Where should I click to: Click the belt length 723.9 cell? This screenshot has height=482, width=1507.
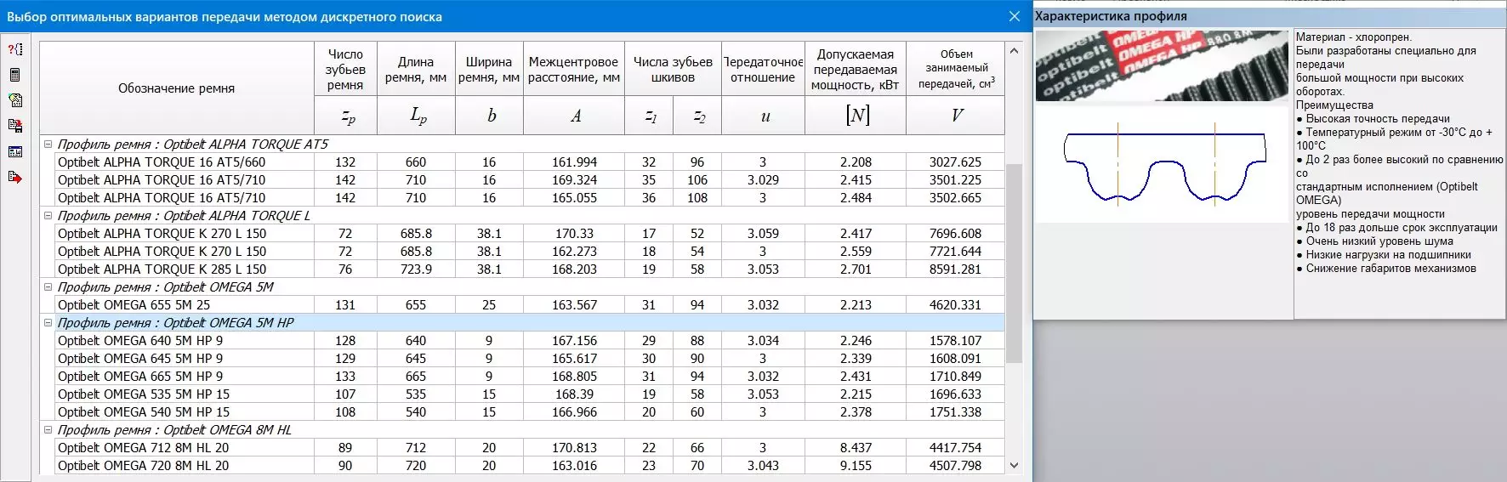click(416, 269)
